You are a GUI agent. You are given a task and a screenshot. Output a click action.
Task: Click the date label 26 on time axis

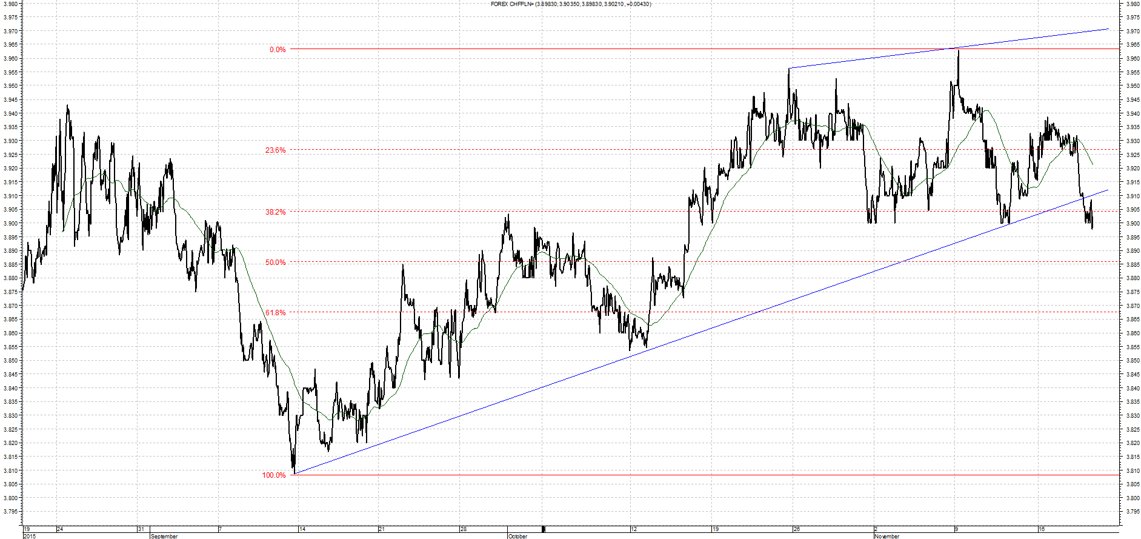click(797, 529)
